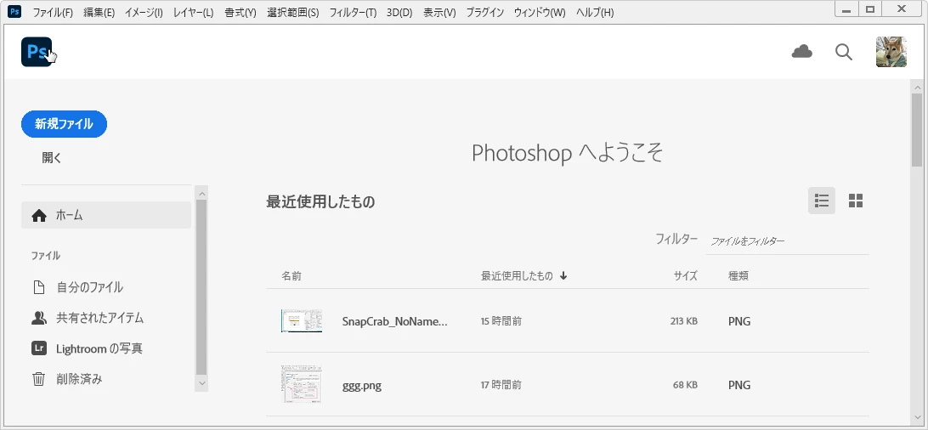
Task: Click the Lr icon for Lightroom photos
Action: click(x=38, y=348)
